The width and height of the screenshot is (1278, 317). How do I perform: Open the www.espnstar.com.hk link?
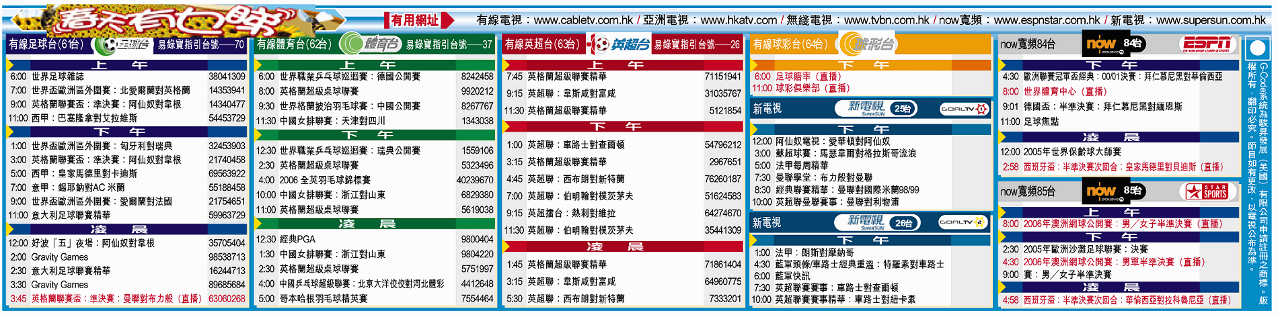click(1047, 20)
